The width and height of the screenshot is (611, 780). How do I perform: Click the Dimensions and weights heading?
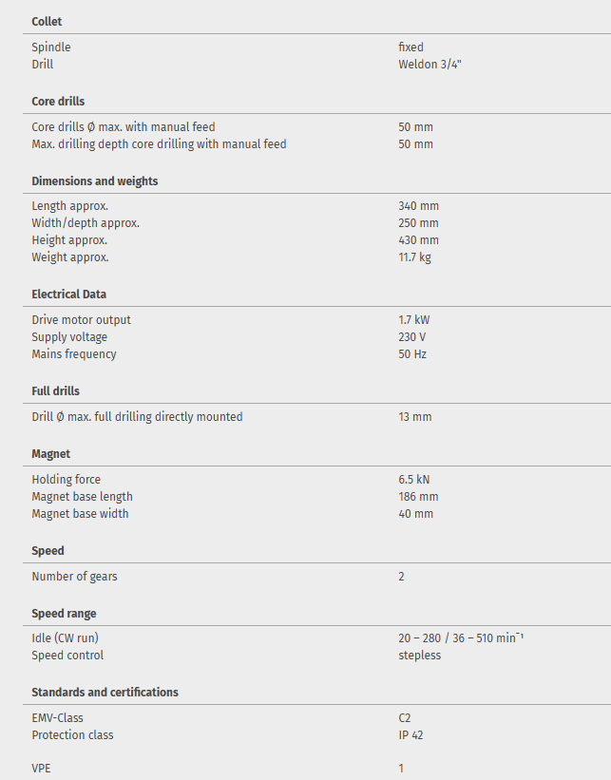point(95,181)
